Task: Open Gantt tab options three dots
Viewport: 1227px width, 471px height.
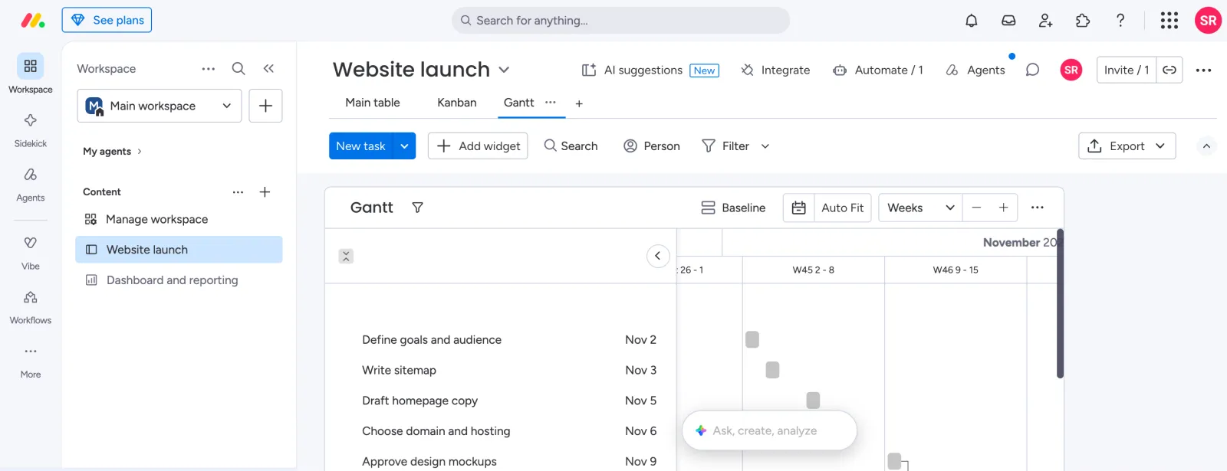Action: 550,102
